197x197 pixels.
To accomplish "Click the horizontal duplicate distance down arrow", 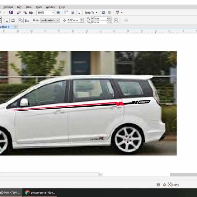I will tap(108, 19).
